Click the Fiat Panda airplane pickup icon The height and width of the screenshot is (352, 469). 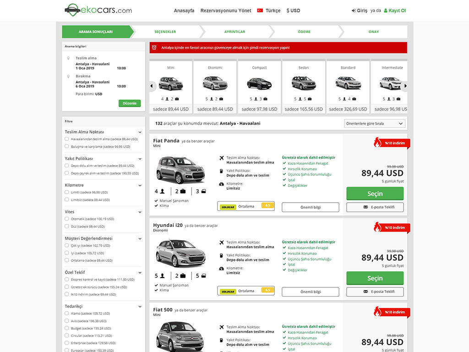click(x=221, y=158)
